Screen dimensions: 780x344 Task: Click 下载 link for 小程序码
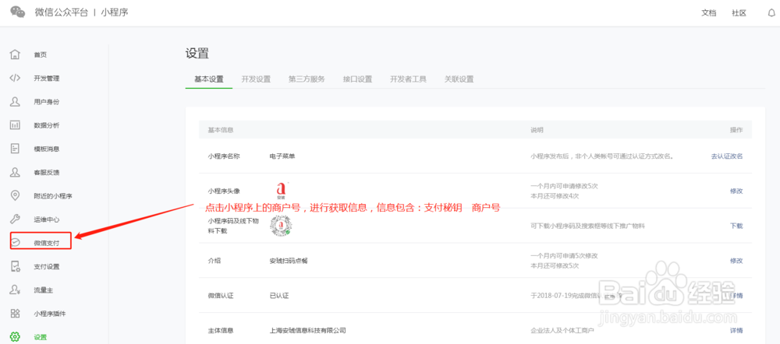tap(736, 226)
